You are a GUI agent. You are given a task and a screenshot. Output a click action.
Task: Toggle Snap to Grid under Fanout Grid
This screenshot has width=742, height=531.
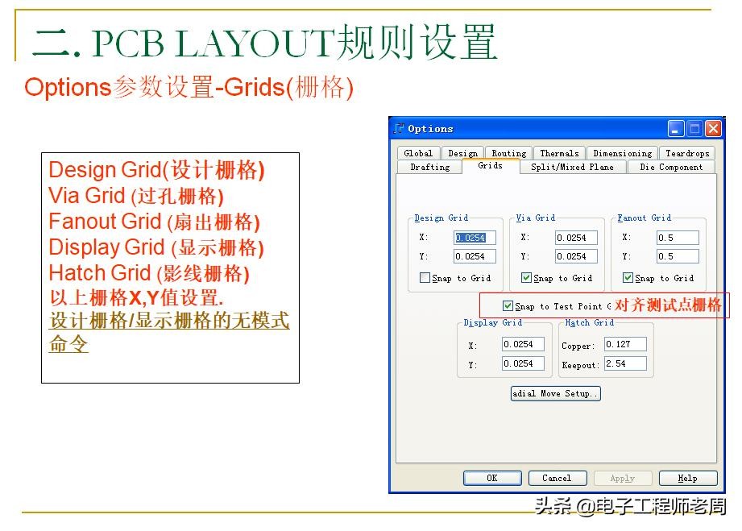click(628, 278)
